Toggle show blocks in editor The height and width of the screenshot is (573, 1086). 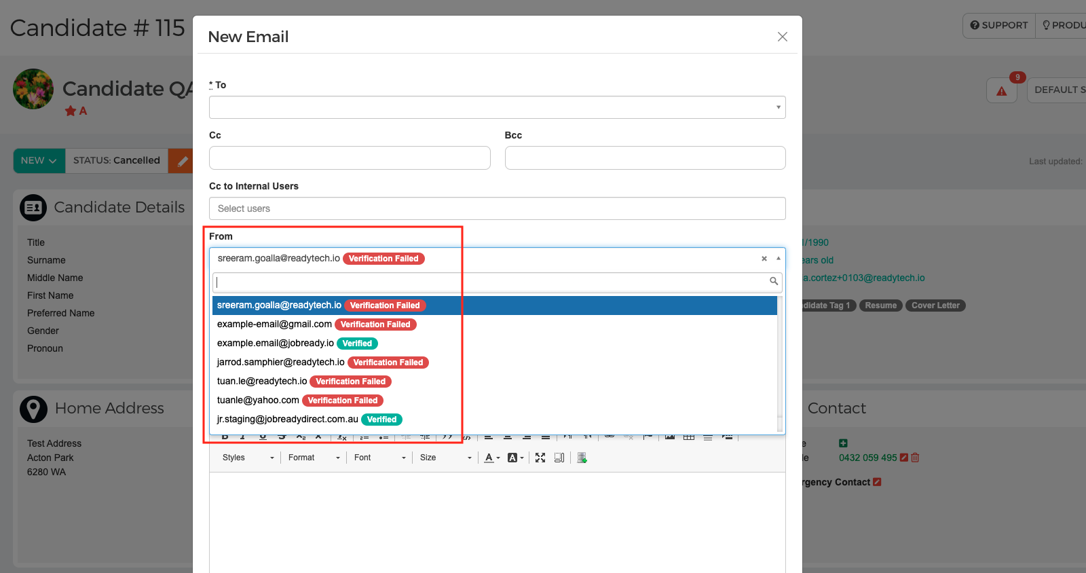[x=559, y=458]
